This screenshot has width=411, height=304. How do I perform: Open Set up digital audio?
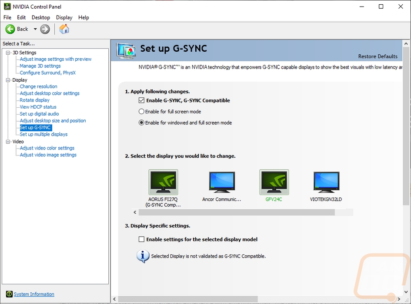click(39, 114)
